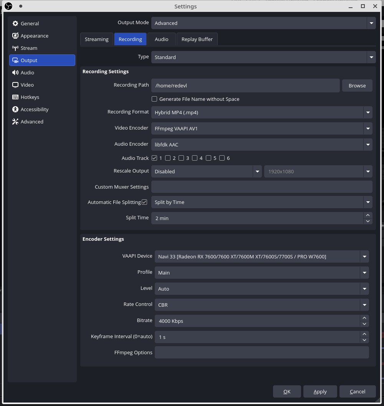Enable audio track 3
Image resolution: width=384 pixels, height=406 pixels.
pos(181,158)
